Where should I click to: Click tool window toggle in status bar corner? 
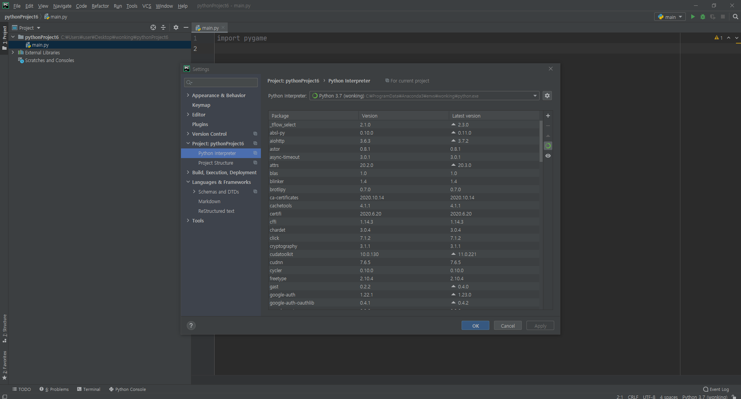point(5,396)
